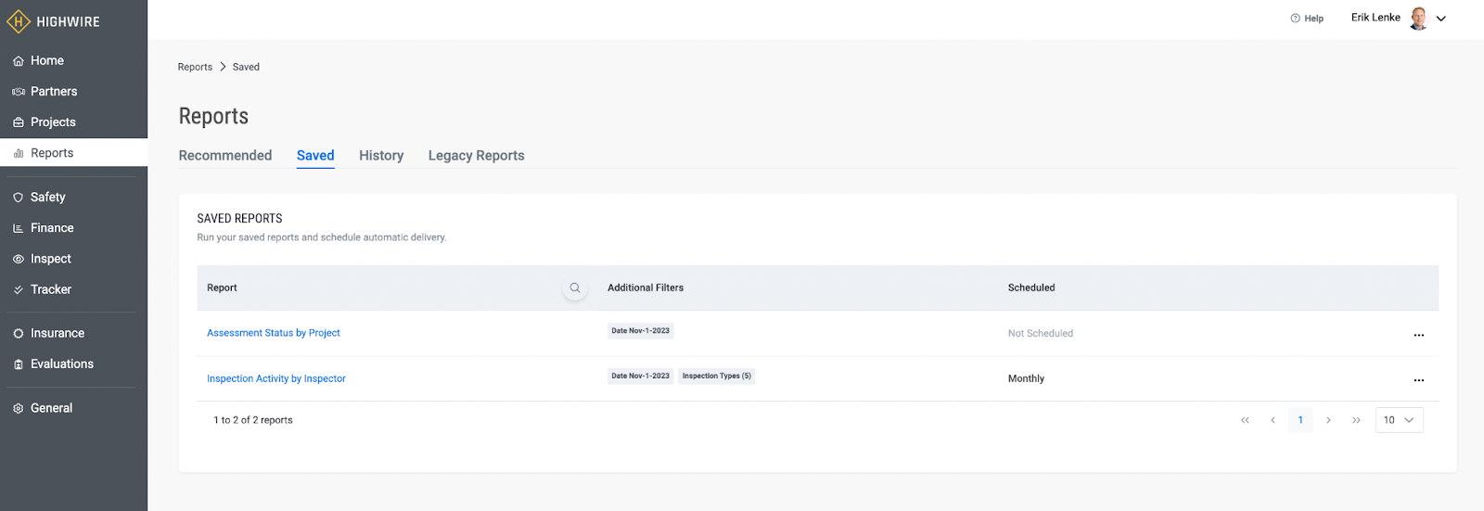Select Finance in the sidebar
This screenshot has width=1484, height=511.
52,228
